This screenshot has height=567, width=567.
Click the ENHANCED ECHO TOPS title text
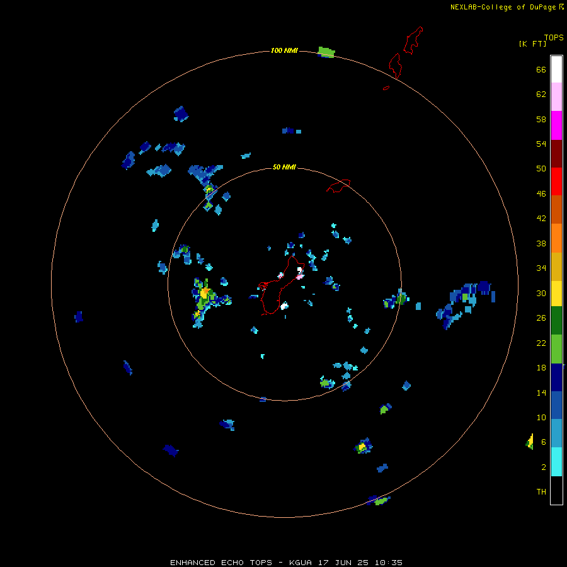pos(221,563)
